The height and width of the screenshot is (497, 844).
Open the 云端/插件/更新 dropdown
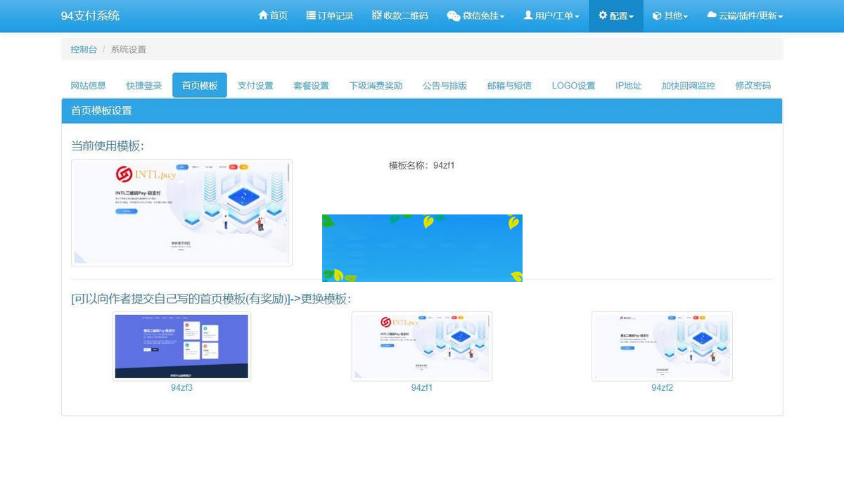coord(744,15)
